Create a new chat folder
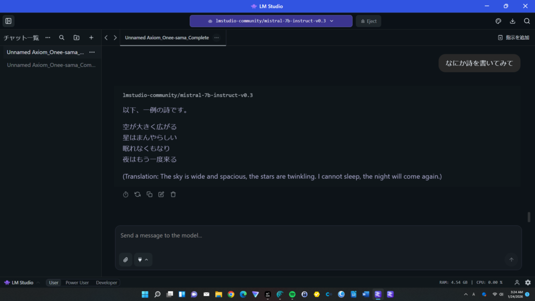 pyautogui.click(x=76, y=38)
